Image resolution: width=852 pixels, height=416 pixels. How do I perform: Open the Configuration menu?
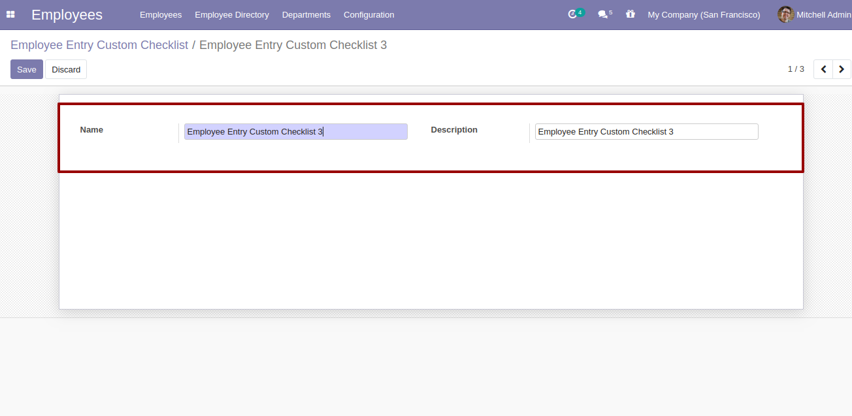(369, 14)
